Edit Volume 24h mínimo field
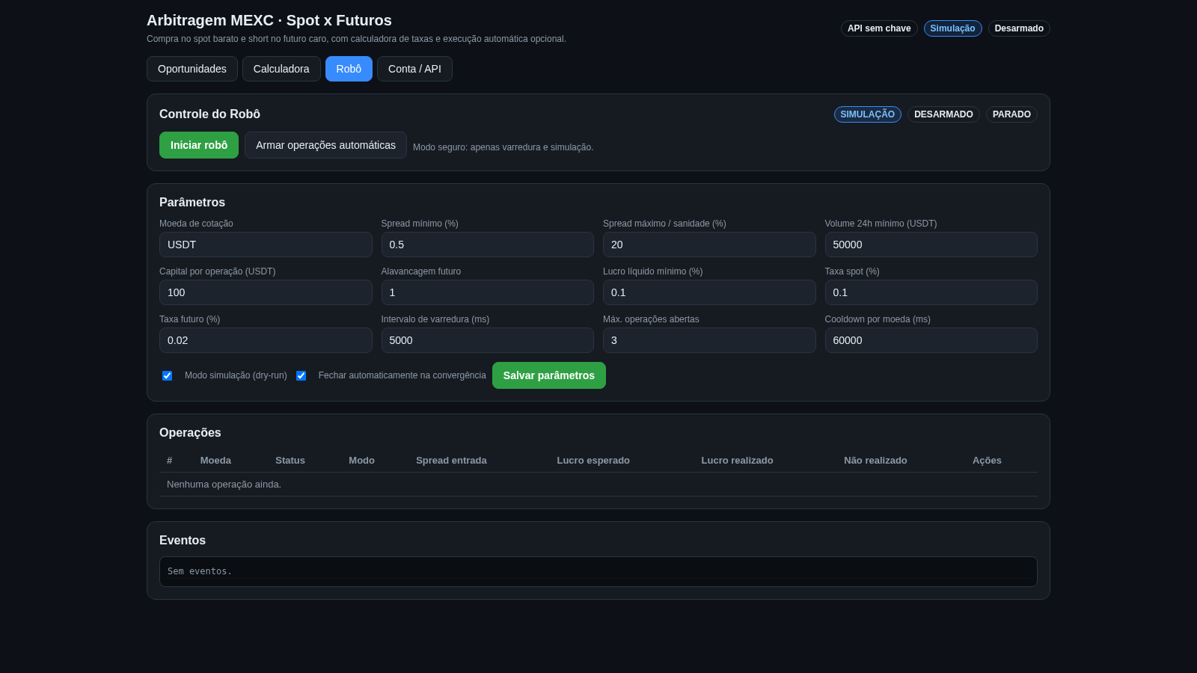The image size is (1197, 673). (x=931, y=245)
